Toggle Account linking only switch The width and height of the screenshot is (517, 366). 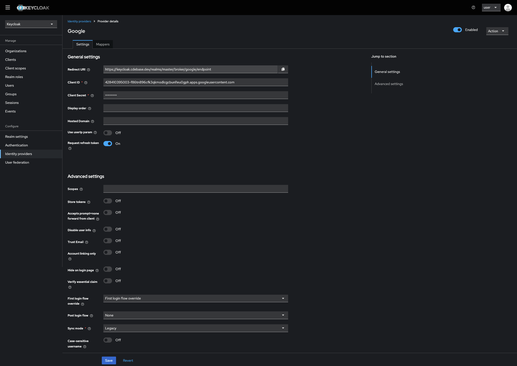coord(108,252)
